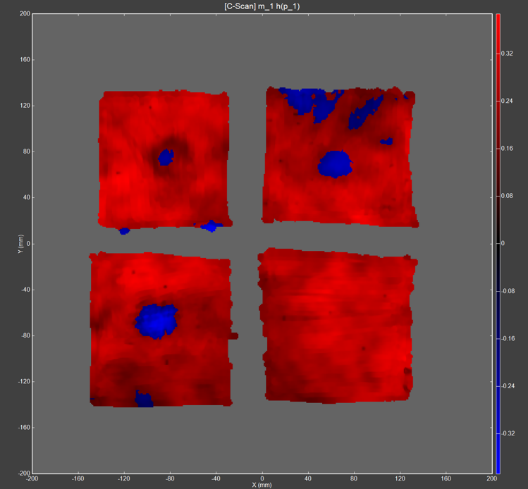Select the small blue defect in upper-left panel center
The width and height of the screenshot is (528, 489).
point(166,156)
